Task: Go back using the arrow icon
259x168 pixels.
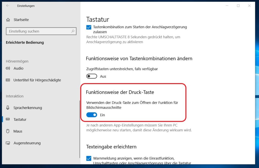Action: click(8, 6)
